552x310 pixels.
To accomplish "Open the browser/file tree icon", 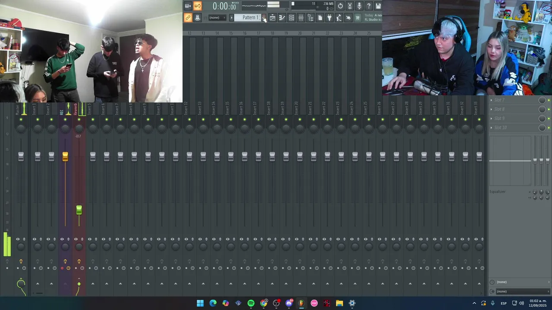I will click(x=310, y=18).
